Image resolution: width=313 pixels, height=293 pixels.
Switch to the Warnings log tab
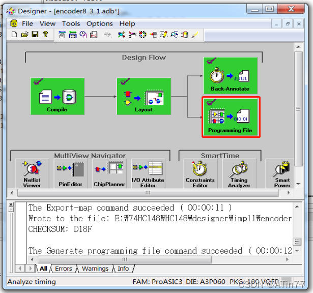(x=95, y=269)
